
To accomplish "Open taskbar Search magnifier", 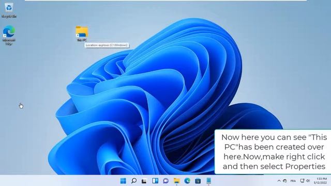I will (134, 181).
